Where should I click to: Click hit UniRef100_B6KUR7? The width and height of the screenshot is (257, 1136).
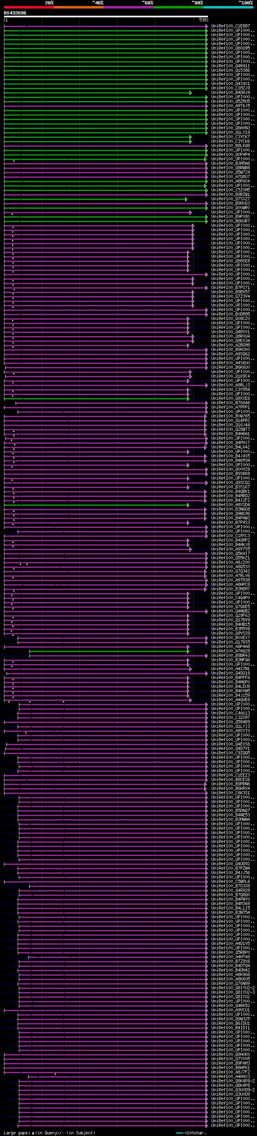point(230,221)
